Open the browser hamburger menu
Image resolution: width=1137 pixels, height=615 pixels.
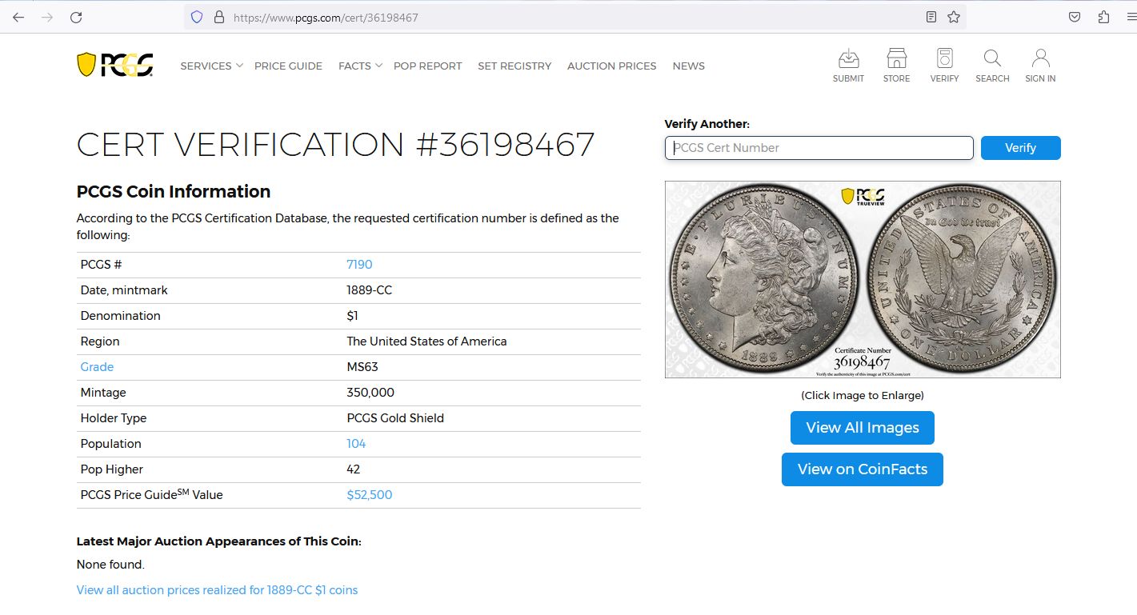coord(1131,17)
